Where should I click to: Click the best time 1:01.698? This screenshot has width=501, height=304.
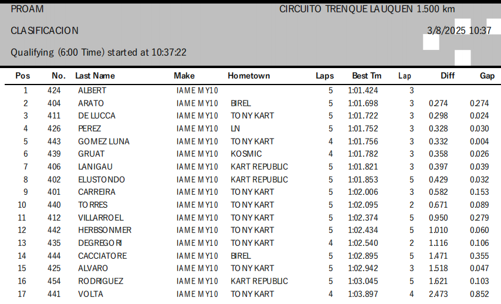coord(363,103)
